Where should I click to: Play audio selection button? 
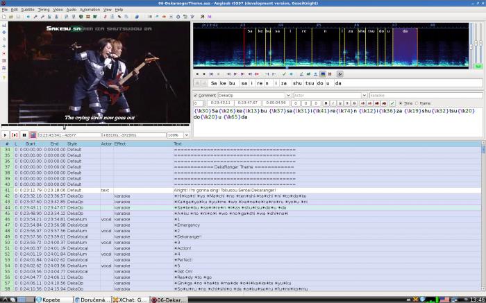click(211, 74)
